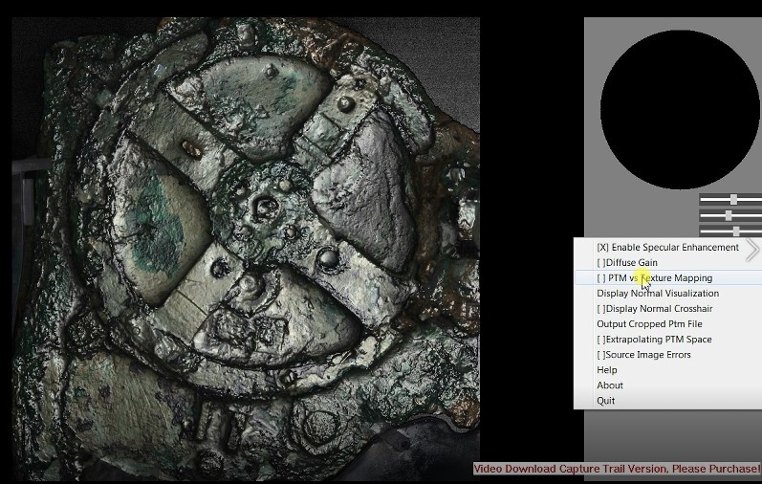762x484 pixels.
Task: Open Help from the context menu
Action: [607, 369]
